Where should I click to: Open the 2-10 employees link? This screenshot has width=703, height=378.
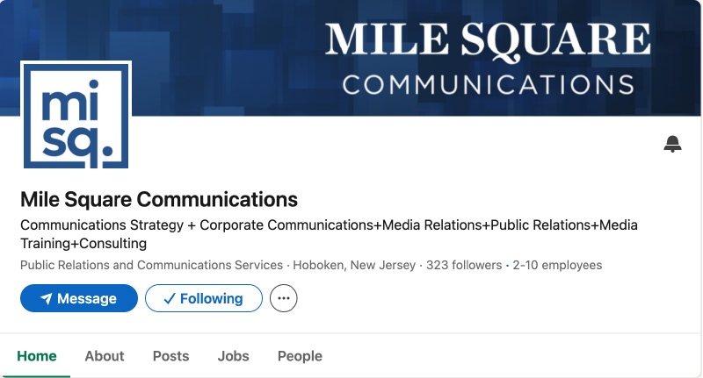click(557, 265)
